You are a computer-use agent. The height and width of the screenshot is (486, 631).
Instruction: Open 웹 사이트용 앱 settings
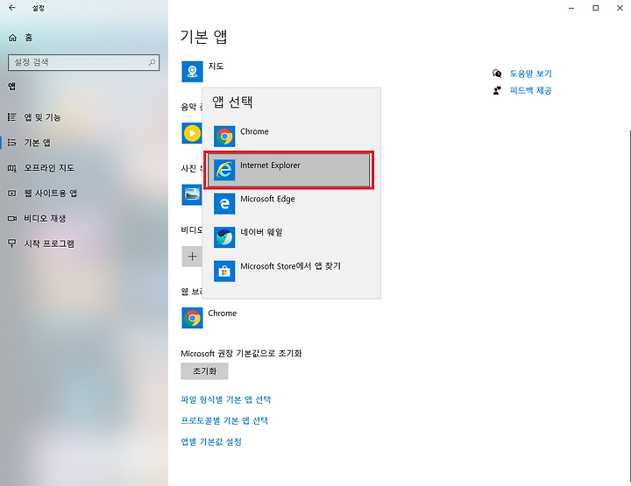click(x=42, y=193)
